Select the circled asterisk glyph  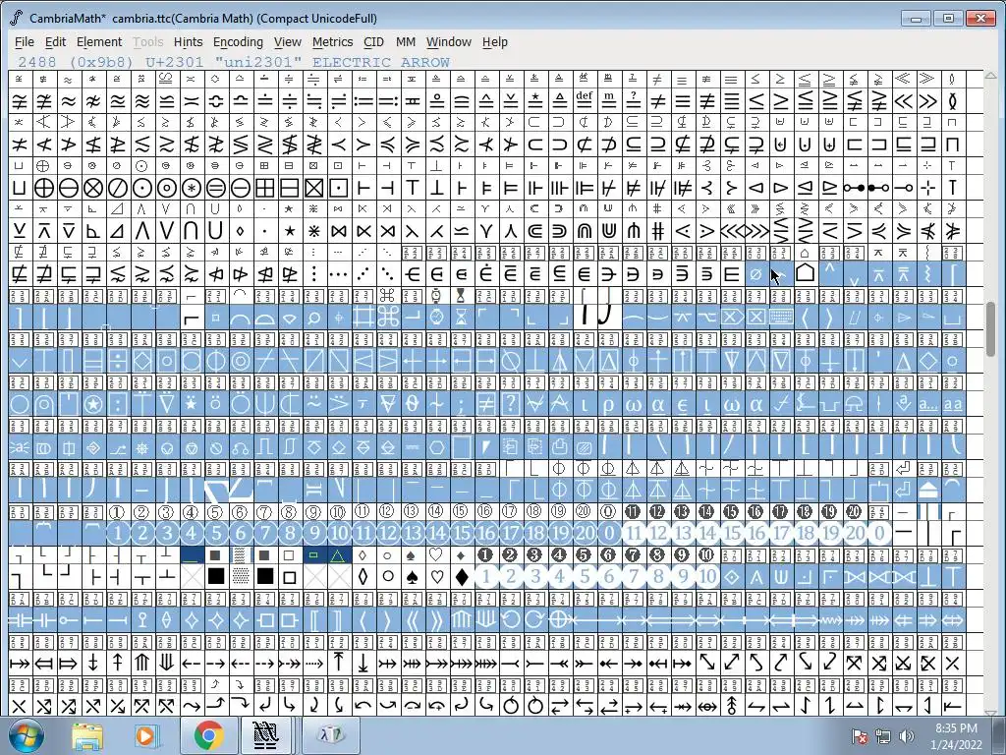(192, 188)
